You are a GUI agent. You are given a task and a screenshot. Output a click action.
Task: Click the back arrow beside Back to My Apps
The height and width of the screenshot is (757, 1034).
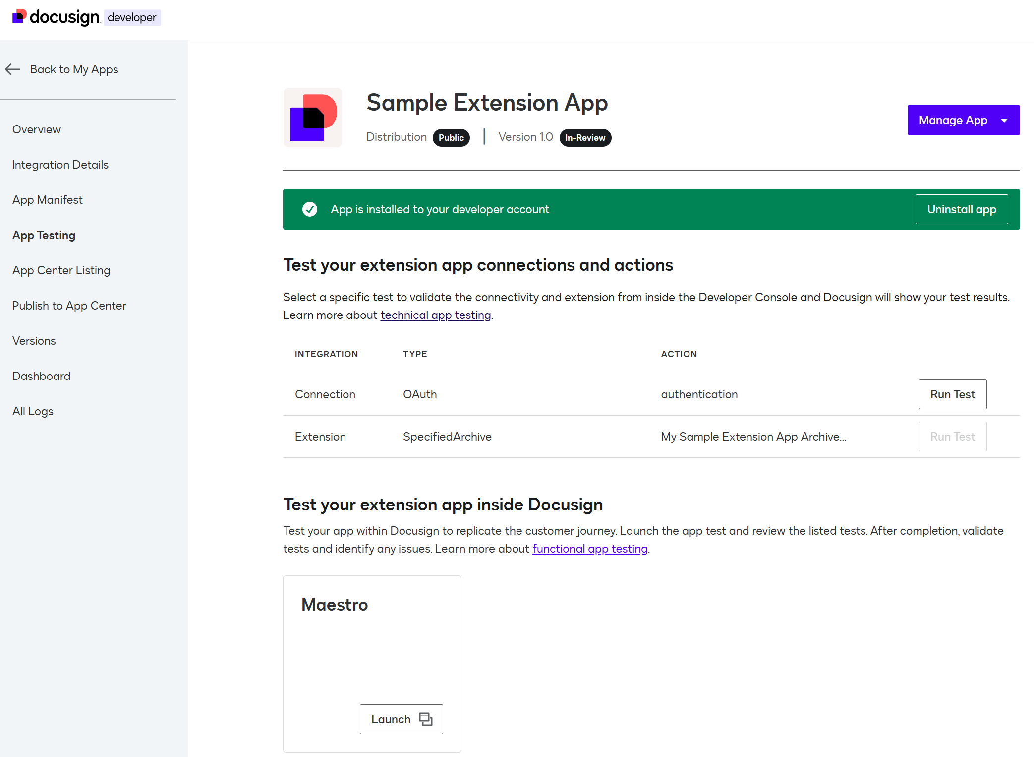point(12,69)
